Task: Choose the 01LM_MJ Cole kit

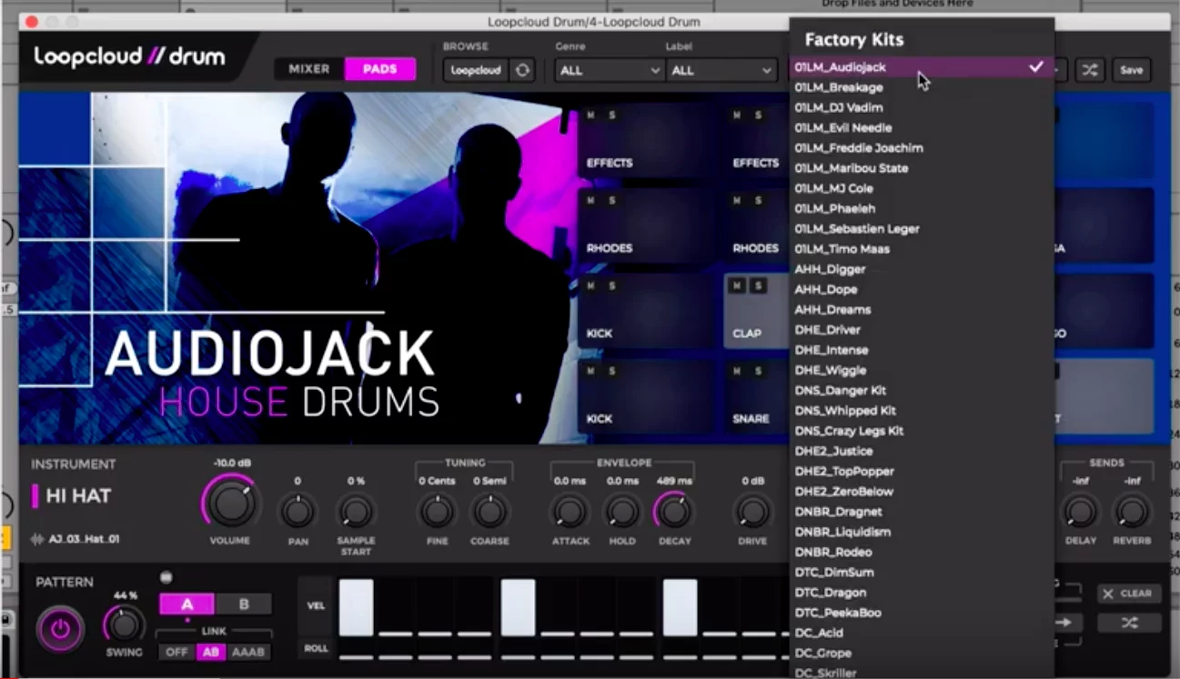Action: (922, 188)
